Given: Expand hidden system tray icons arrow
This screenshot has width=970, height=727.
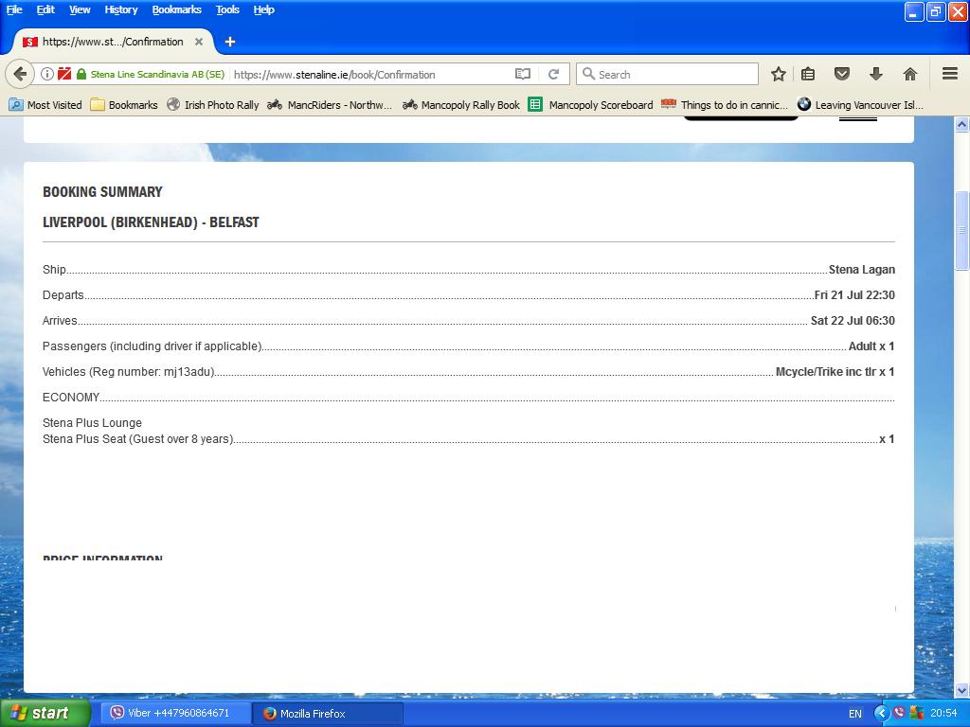Looking at the screenshot, I should click(881, 714).
